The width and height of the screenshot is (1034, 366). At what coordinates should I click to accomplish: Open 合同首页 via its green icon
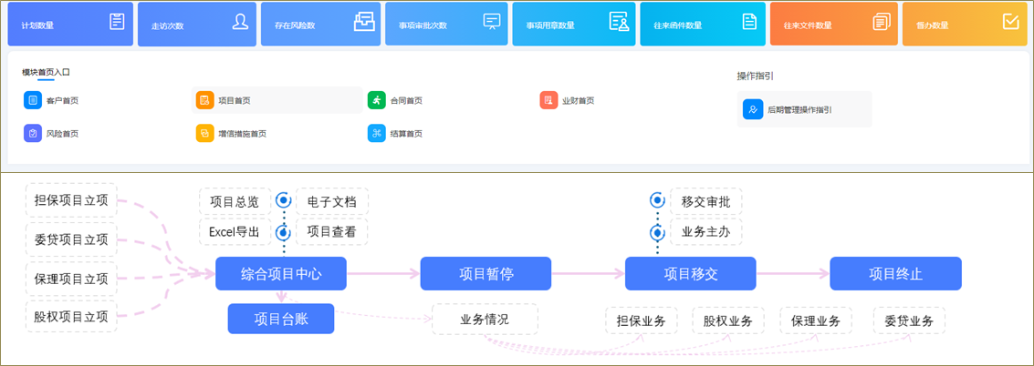coord(377,100)
